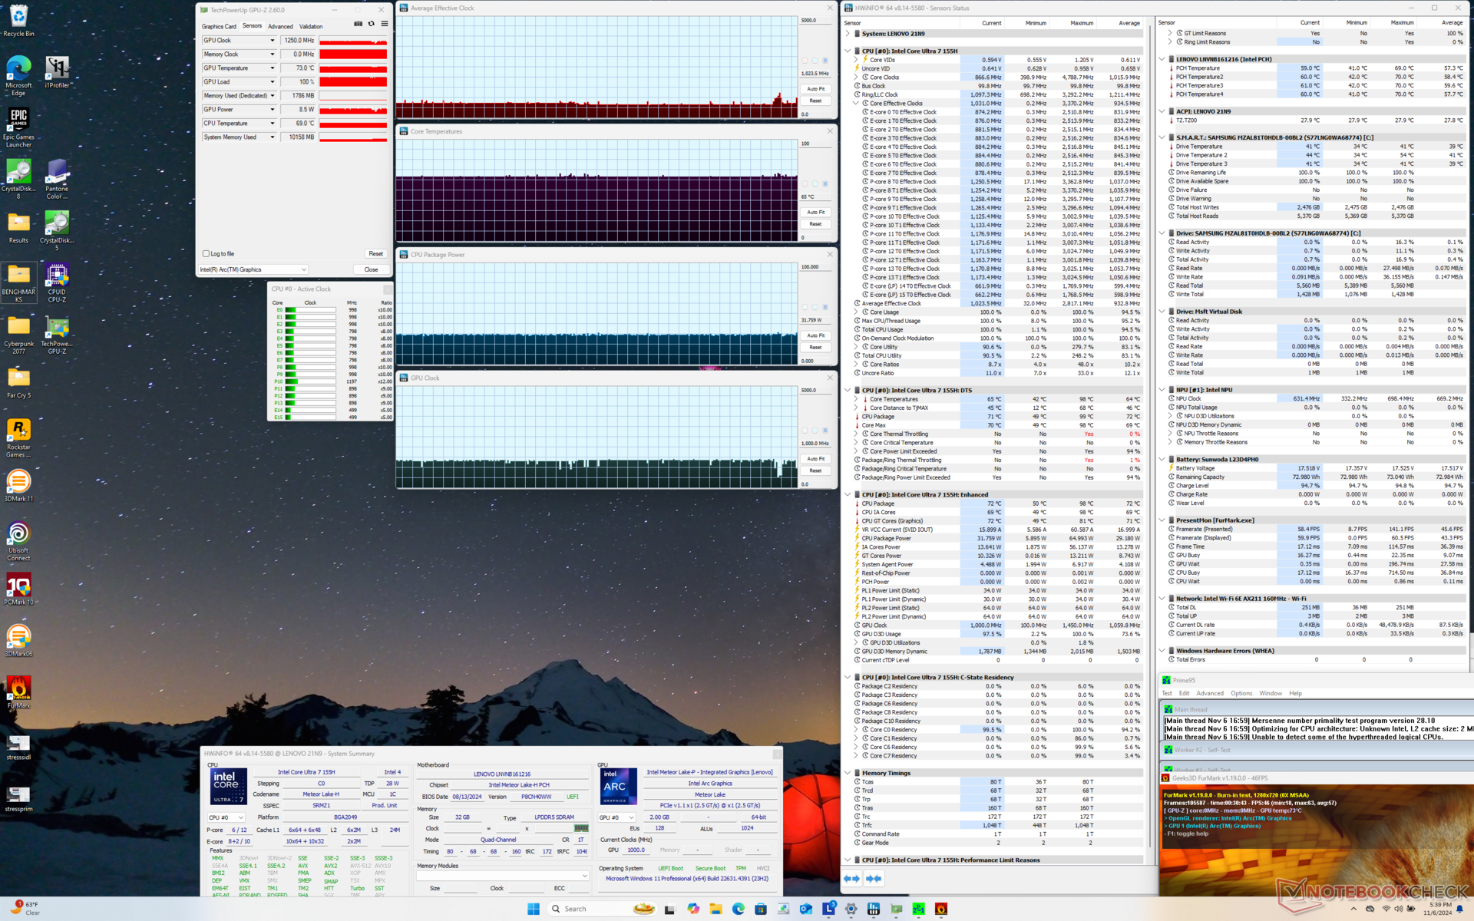1474x921 pixels.
Task: Click the Memory Clock red history bar
Action: [x=353, y=54]
